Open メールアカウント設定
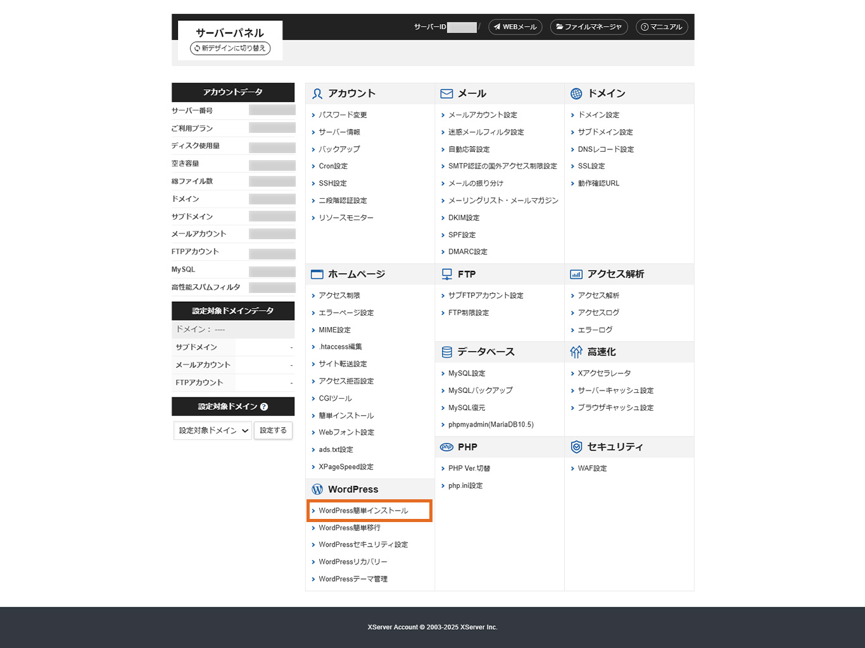Image resolution: width=865 pixels, height=648 pixels. [483, 115]
